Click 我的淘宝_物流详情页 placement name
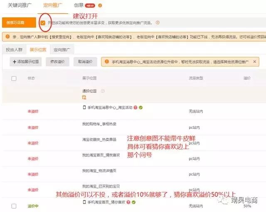 pyautogui.click(x=99, y=171)
